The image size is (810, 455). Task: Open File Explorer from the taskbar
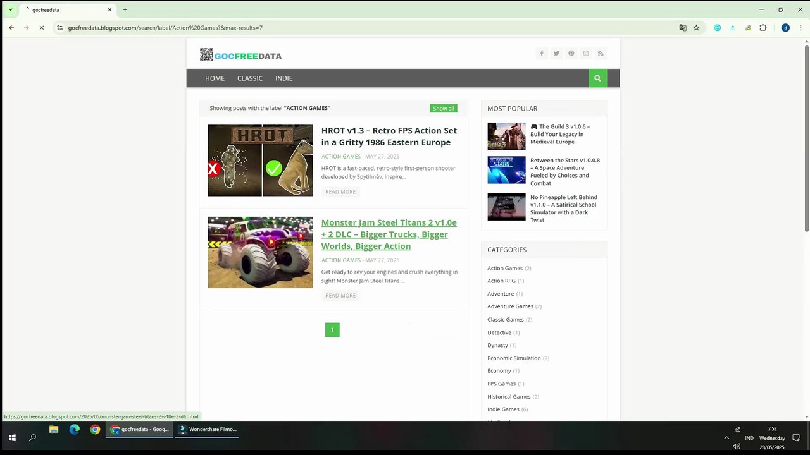[54, 430]
